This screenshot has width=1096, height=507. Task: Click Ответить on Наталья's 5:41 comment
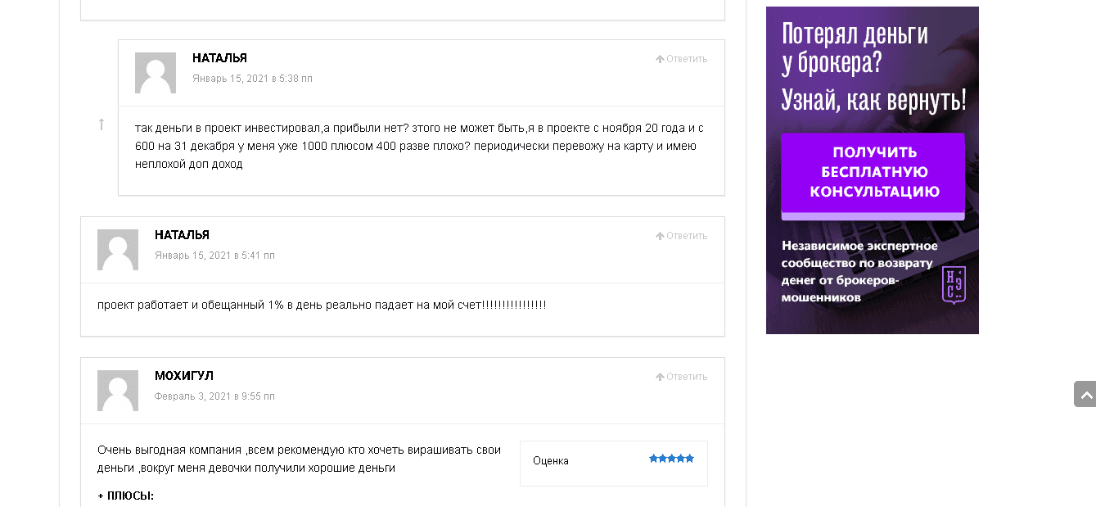click(x=681, y=236)
